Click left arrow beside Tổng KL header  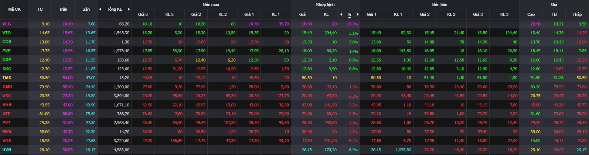[x=100, y=9]
